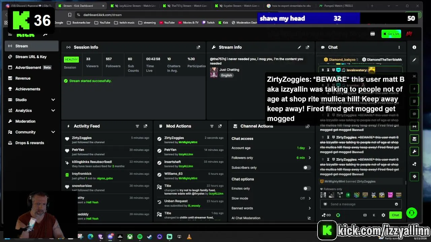Open Steam from the taskbar
Viewport: 431px width, 242px height.
pyautogui.click(x=150, y=237)
